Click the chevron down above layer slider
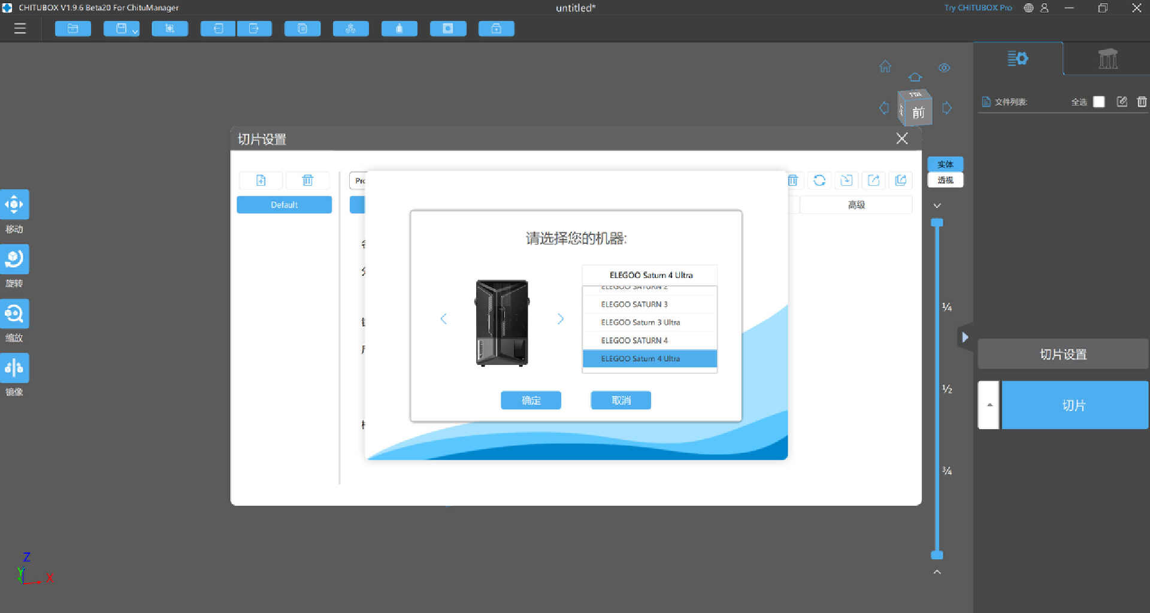Viewport: 1150px width, 613px height. coord(937,206)
